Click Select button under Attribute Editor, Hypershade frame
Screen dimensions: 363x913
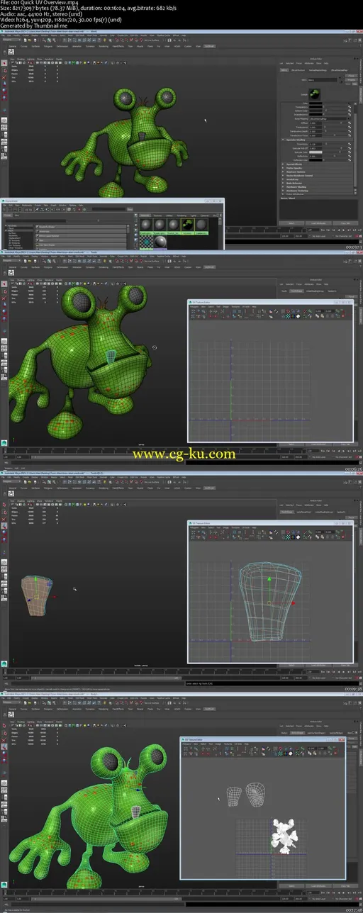(x=291, y=223)
